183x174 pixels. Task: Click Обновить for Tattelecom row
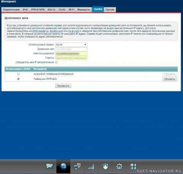click(170, 79)
